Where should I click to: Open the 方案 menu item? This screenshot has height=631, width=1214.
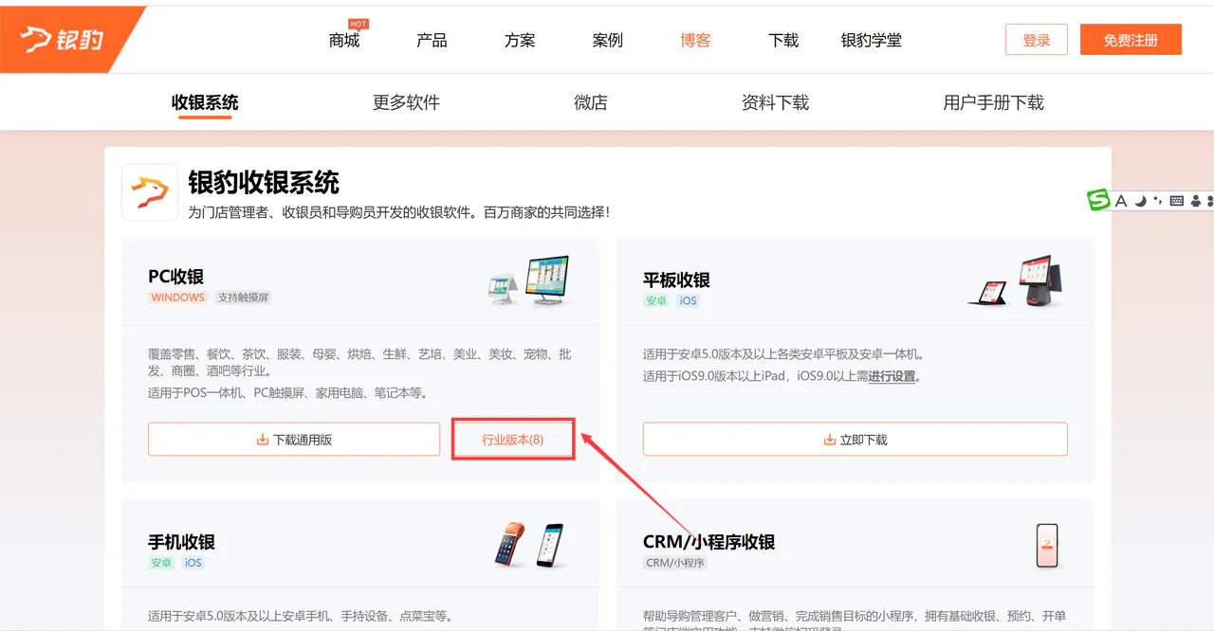[x=520, y=41]
